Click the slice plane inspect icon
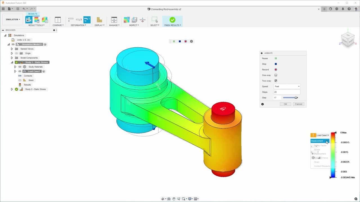This screenshot has height=202, width=360. pos(143,20)
